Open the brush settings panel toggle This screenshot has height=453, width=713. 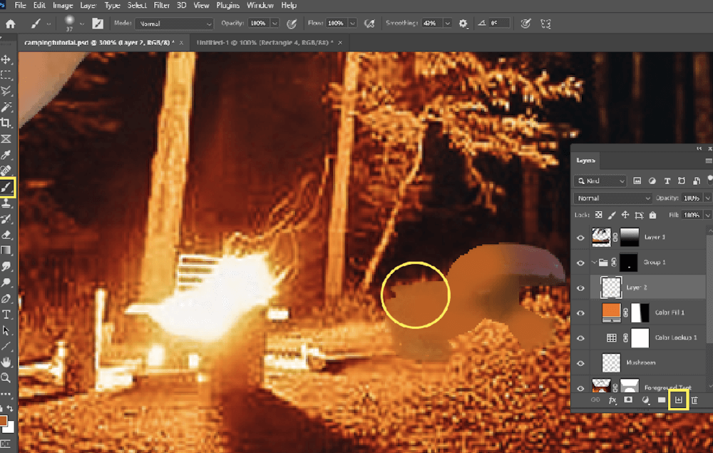(x=98, y=24)
